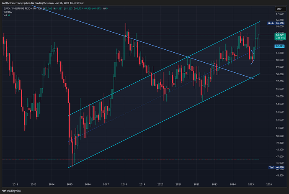Screen dimensions: 289x194
Task: Click the TradingView logo in the corner
Action: [13, 190]
